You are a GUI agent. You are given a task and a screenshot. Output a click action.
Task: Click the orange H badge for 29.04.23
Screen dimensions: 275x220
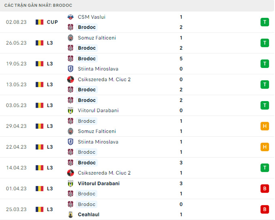265,126
